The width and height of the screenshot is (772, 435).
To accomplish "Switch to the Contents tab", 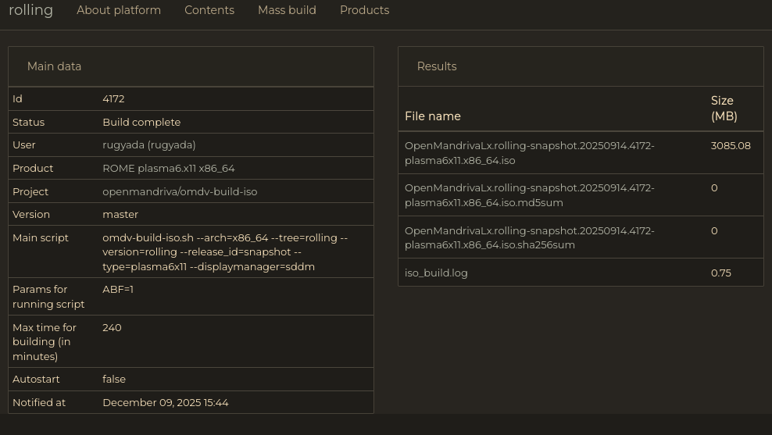I will (209, 10).
